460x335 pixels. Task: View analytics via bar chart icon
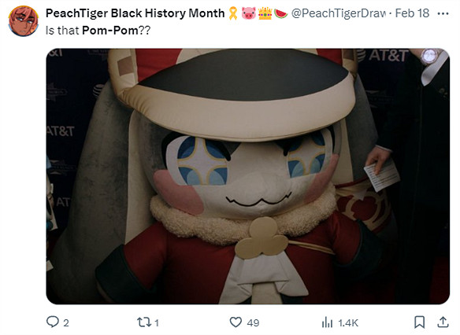click(x=328, y=322)
